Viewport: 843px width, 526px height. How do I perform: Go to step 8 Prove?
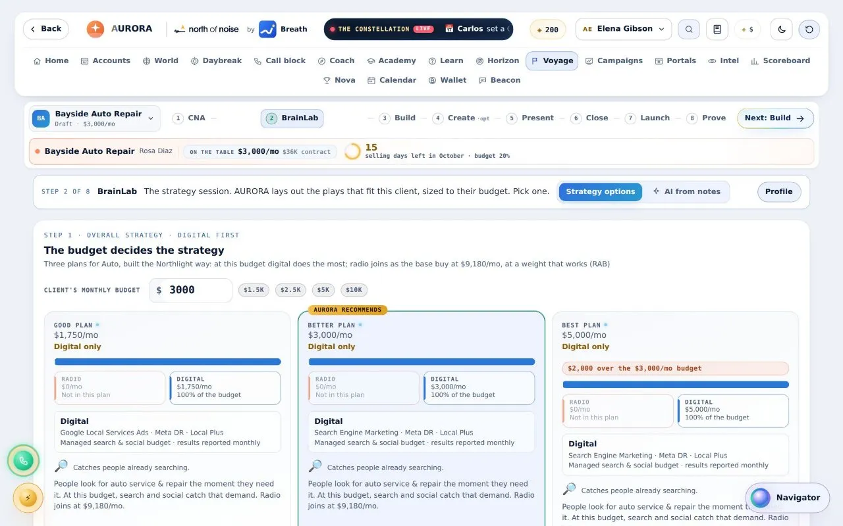[x=706, y=118]
